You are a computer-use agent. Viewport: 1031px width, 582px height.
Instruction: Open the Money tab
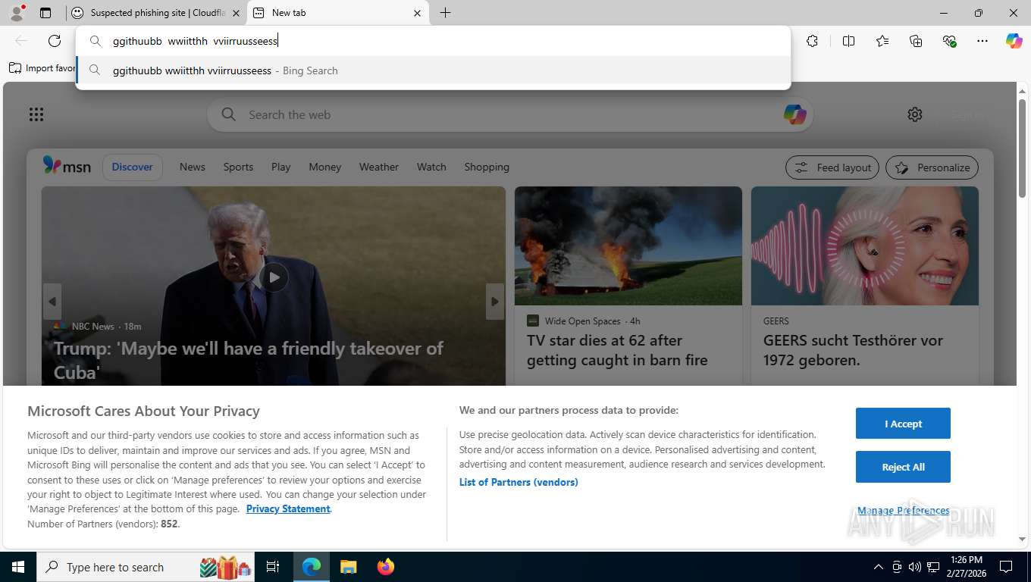[x=325, y=167]
